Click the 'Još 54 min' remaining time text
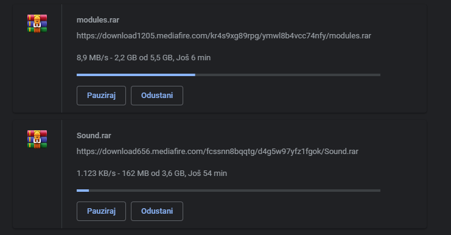 click(x=208, y=174)
